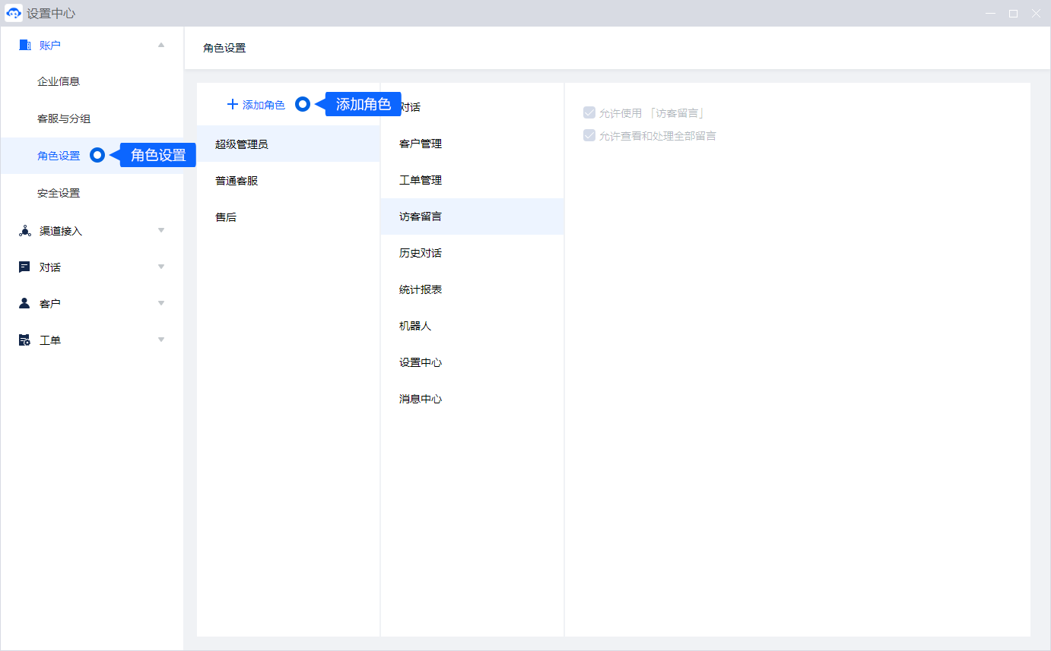Expand the 渠道接入 section arrow
Screen dimensions: 1051x651
coord(161,230)
